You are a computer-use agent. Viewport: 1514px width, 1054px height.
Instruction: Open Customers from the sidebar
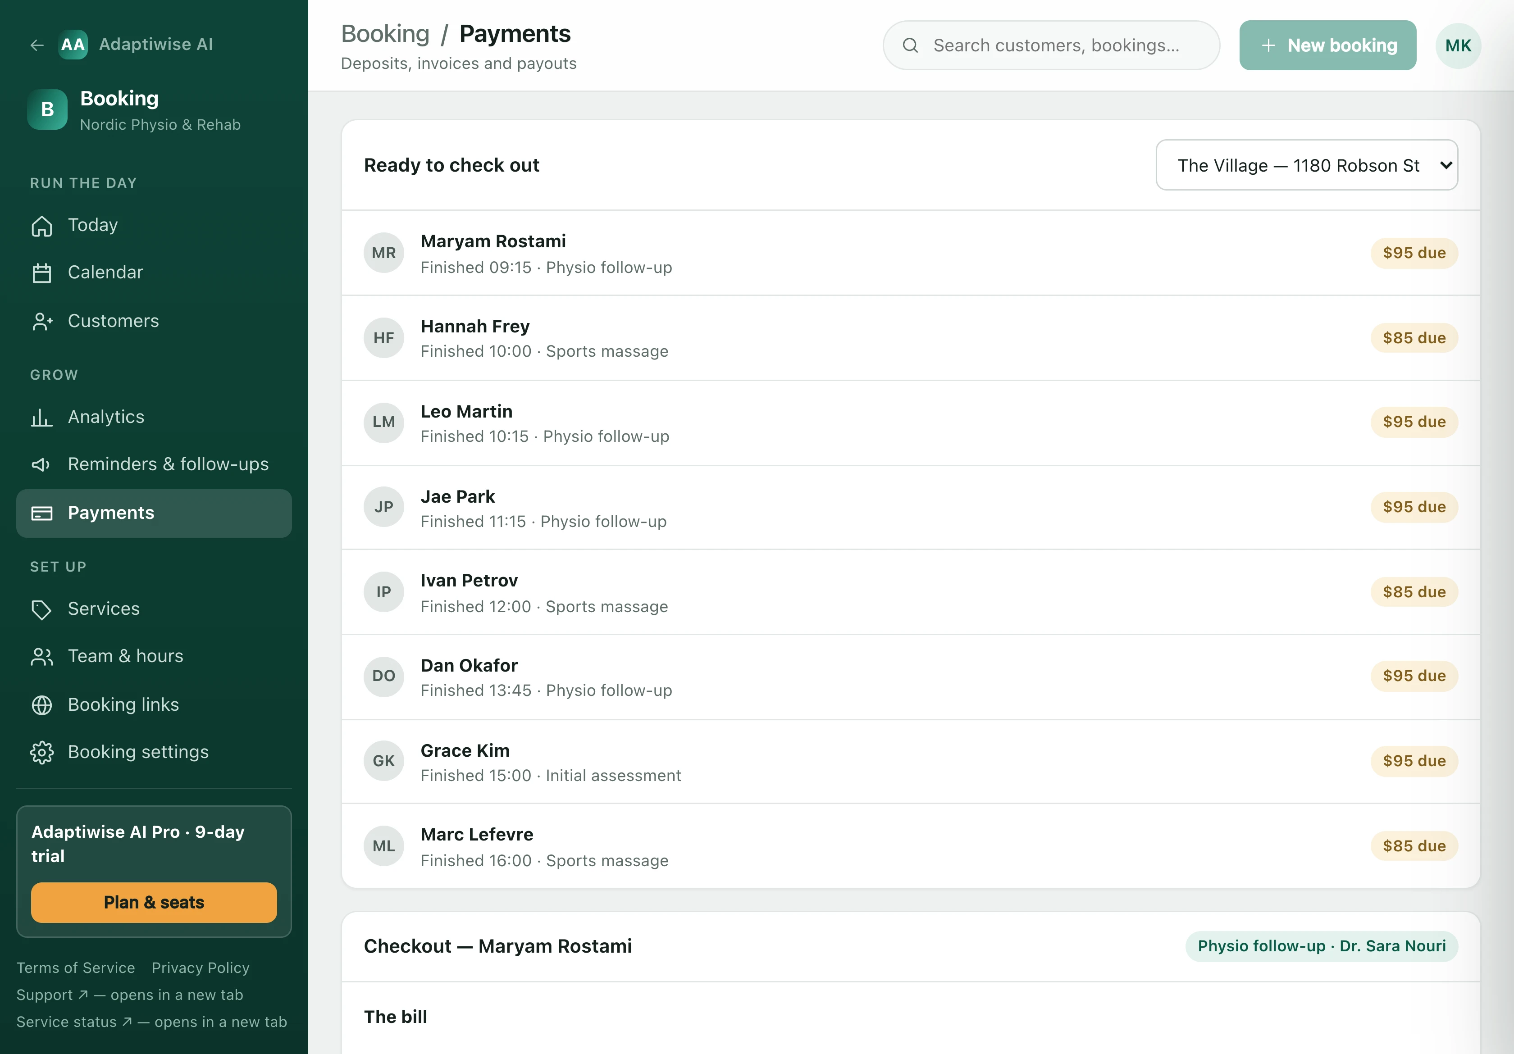pos(154,321)
